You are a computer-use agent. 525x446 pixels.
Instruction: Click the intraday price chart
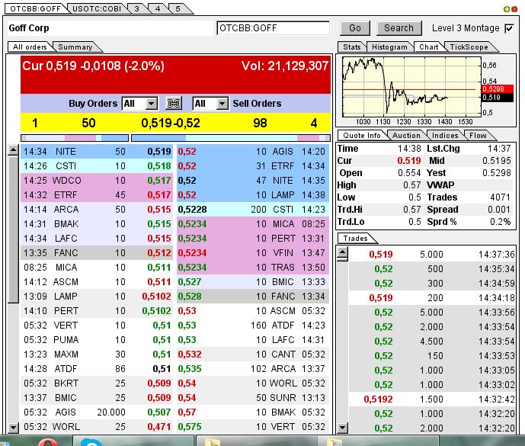411,86
